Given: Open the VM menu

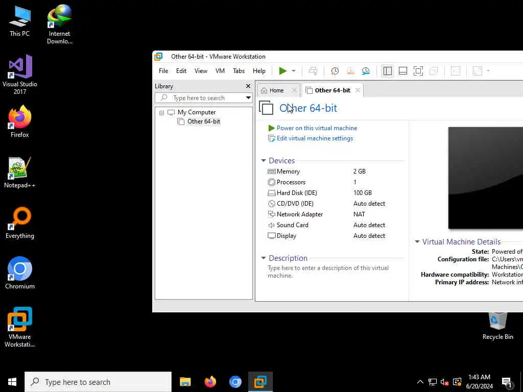Looking at the screenshot, I should pos(220,70).
